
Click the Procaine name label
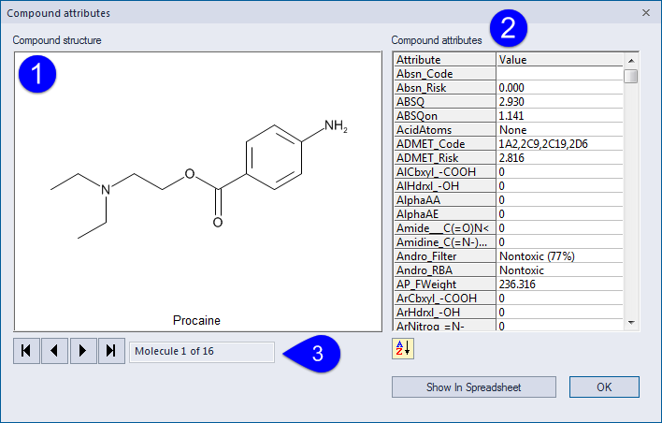(x=196, y=320)
